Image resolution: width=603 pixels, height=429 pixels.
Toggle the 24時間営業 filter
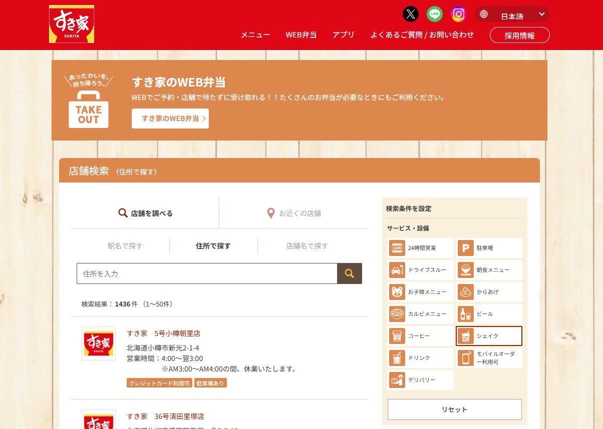[421, 248]
